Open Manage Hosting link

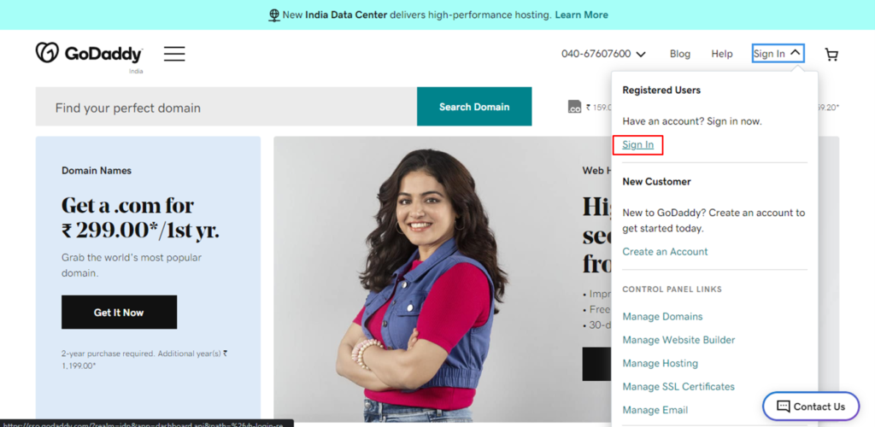pos(660,363)
